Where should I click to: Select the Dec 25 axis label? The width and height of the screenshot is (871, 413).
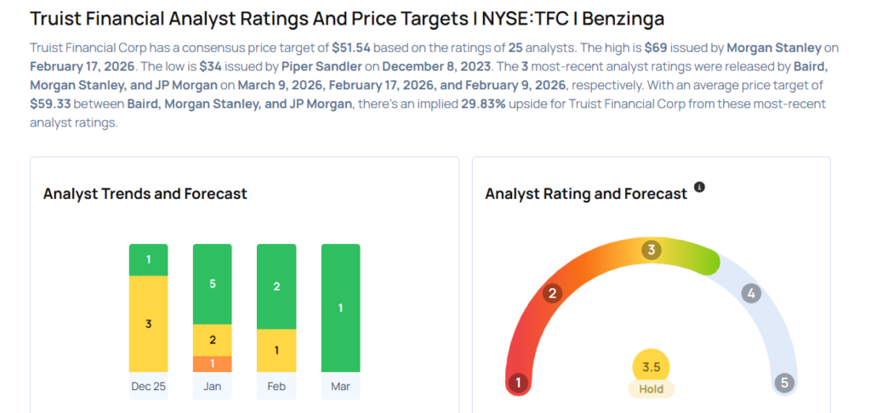149,387
